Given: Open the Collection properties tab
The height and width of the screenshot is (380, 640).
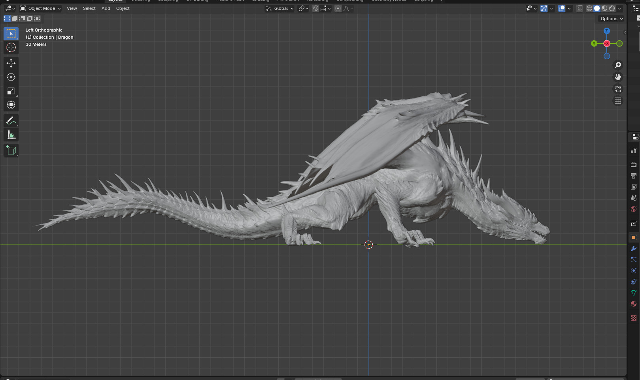Looking at the screenshot, I should (634, 223).
